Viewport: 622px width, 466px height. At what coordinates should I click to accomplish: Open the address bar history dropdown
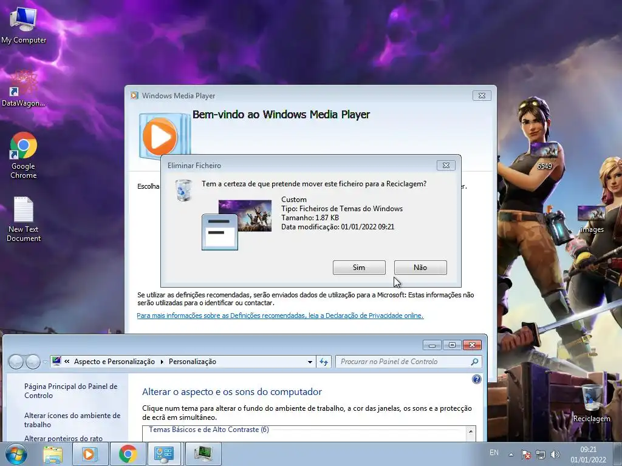[x=310, y=362]
